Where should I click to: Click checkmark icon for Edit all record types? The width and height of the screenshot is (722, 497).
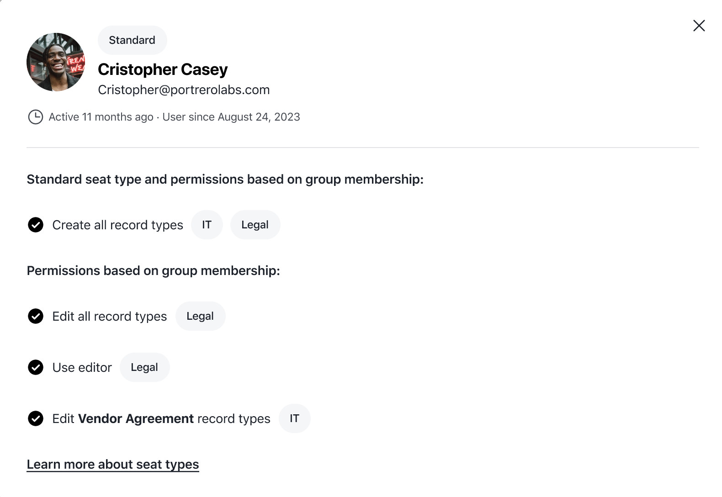(36, 316)
